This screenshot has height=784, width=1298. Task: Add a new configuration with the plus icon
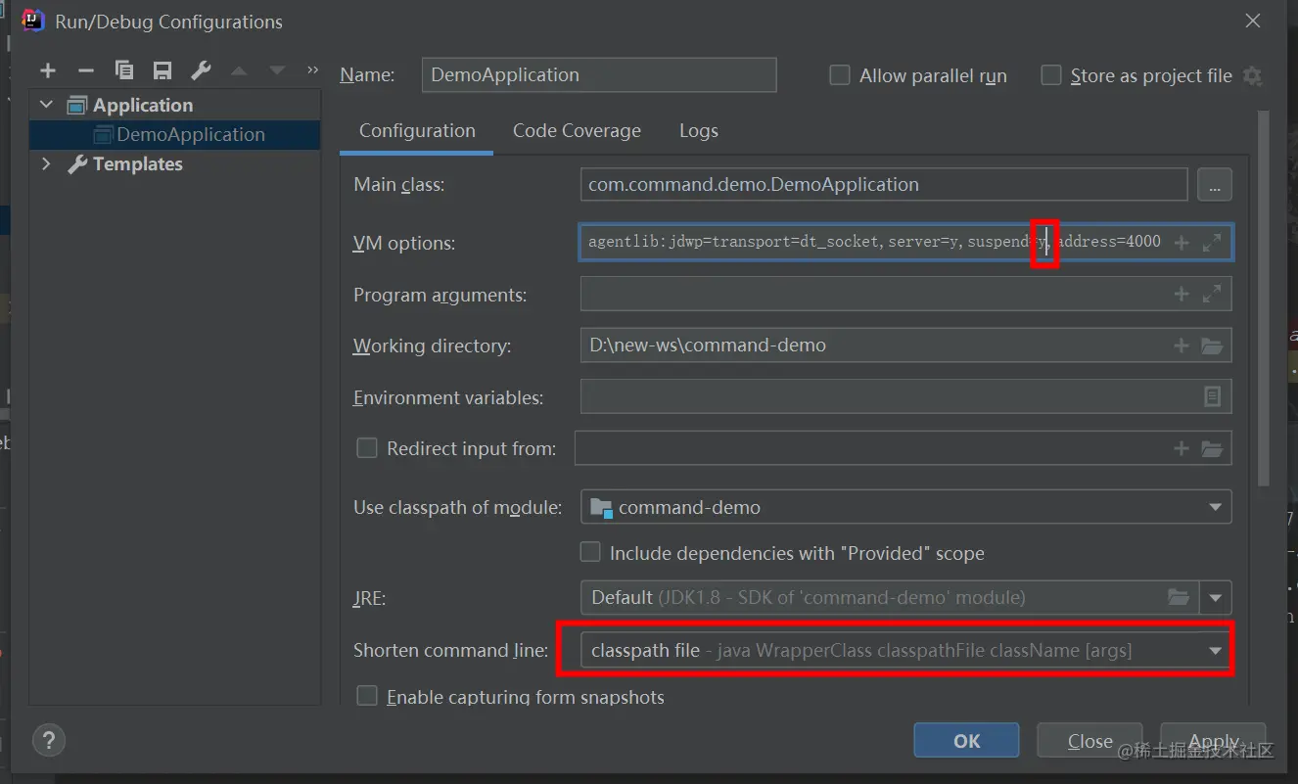point(48,70)
